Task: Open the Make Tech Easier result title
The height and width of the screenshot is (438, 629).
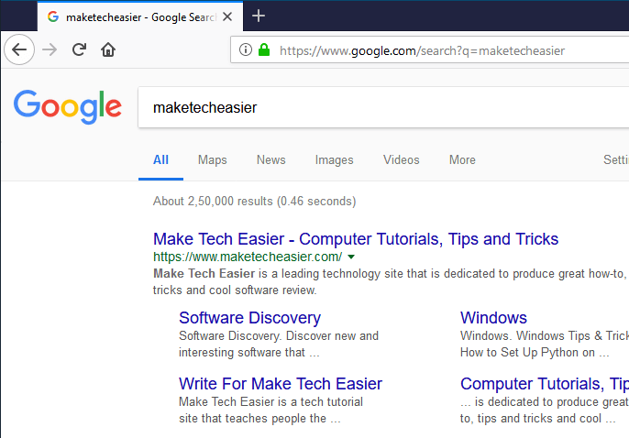Action: tap(356, 239)
